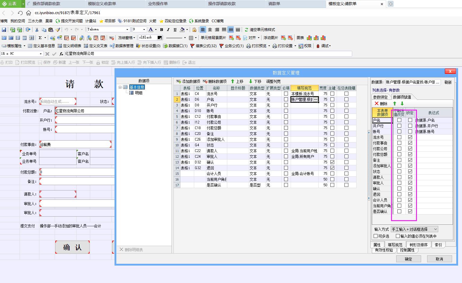Click the cancel X beside formula bar
The width and height of the screenshot is (462, 283).
point(47,54)
